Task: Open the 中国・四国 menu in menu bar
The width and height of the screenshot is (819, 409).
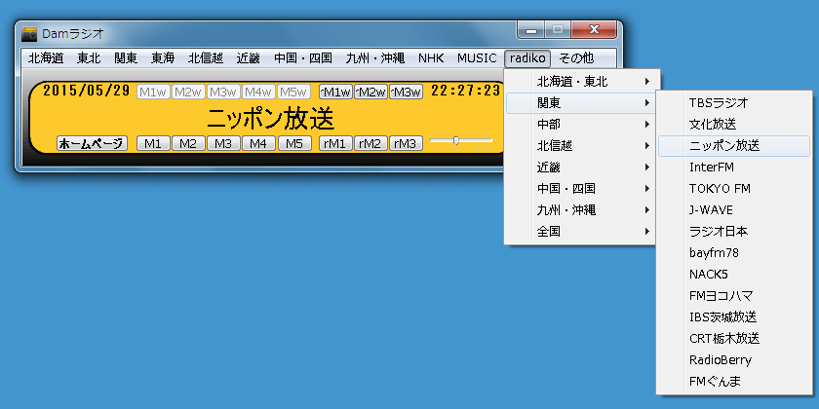Action: [x=303, y=57]
